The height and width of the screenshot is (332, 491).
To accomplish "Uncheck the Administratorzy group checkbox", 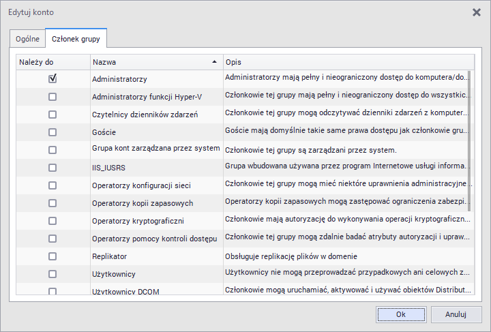I will coord(53,79).
